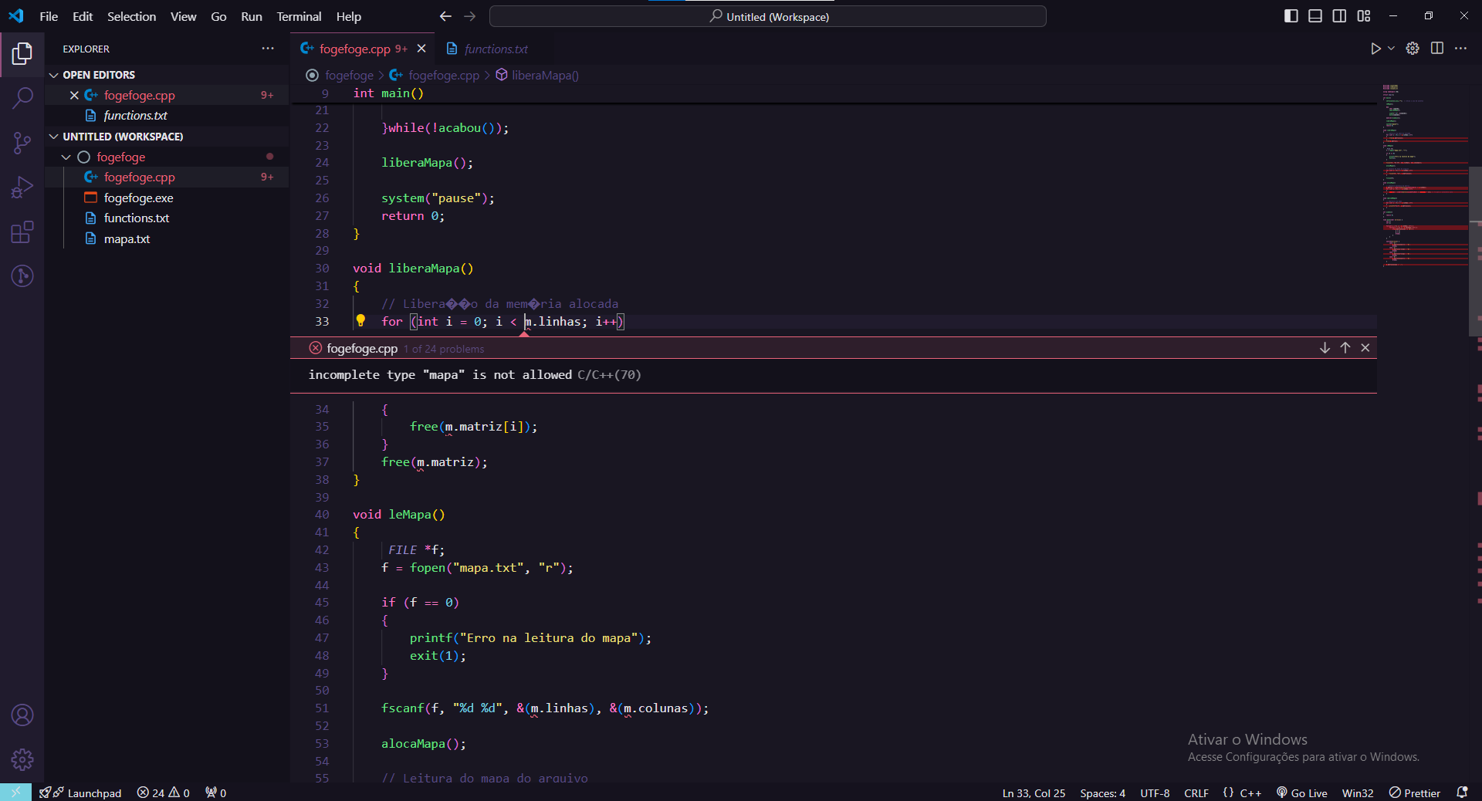
Task: Toggle the bottom panel
Action: tap(1315, 16)
